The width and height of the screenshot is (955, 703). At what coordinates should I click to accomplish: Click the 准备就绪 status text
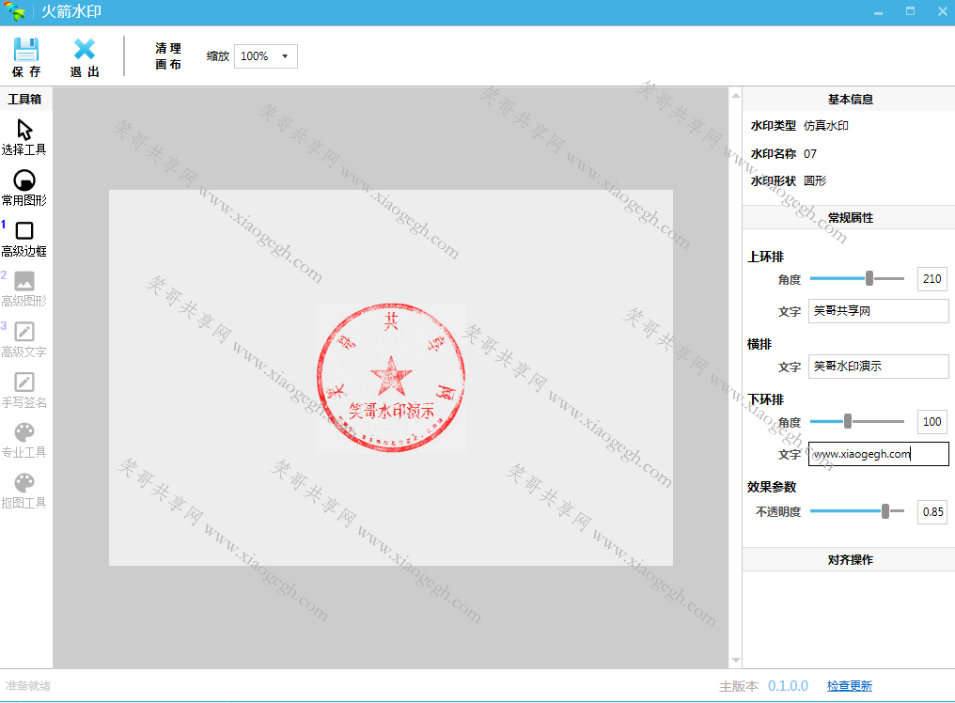[x=28, y=686]
